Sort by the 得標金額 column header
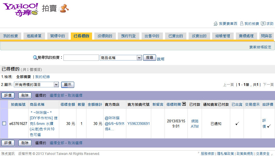This screenshot has width=275, height=158. click(68, 105)
